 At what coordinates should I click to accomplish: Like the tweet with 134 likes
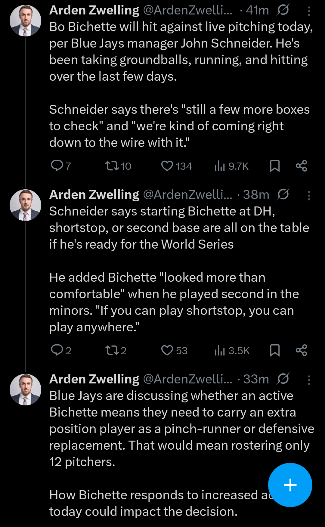tap(167, 166)
